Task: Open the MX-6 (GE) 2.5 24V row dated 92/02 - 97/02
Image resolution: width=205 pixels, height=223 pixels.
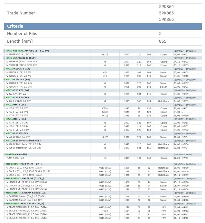Action: [18, 126]
